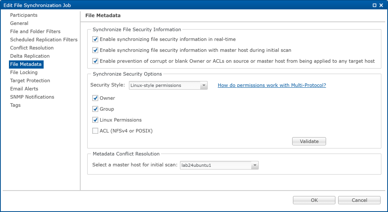Click the Security Style label
Image resolution: width=388 pixels, height=212 pixels.
click(x=108, y=85)
